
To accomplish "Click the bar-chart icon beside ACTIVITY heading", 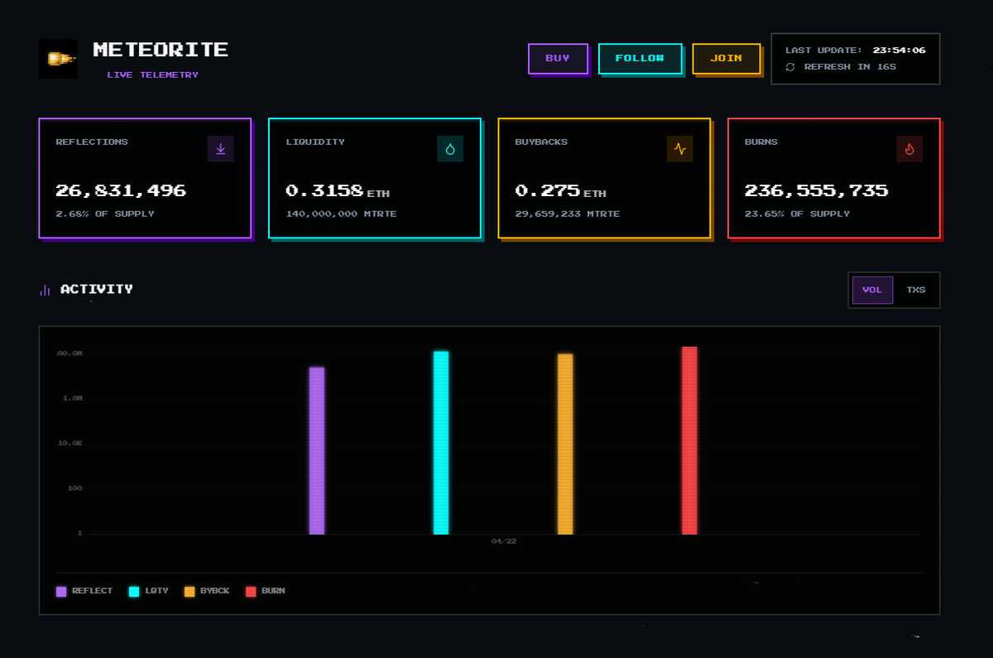I will (44, 290).
